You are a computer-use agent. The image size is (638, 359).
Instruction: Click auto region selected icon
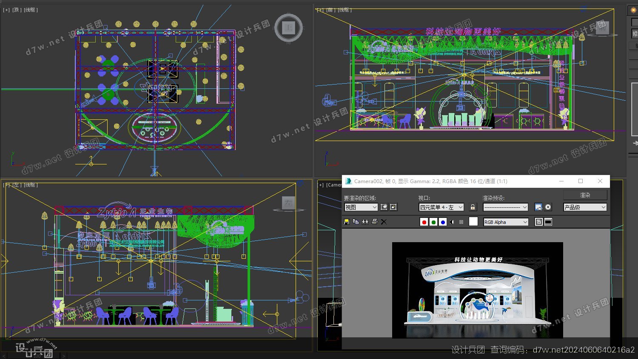pos(393,207)
